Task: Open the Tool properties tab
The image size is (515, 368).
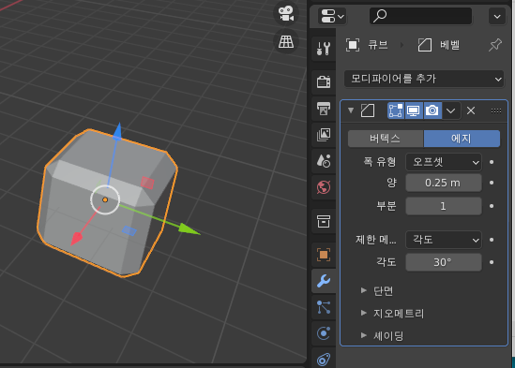Action: [324, 48]
